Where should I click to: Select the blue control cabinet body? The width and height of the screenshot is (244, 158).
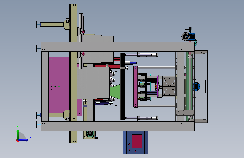135,143
